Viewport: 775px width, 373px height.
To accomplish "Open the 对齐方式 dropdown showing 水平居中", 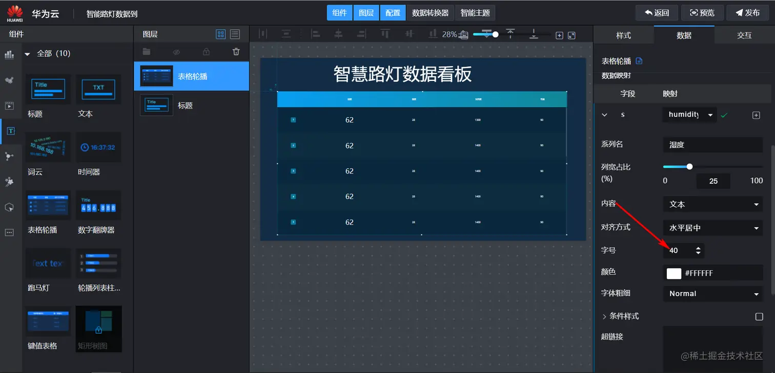I will click(x=713, y=228).
